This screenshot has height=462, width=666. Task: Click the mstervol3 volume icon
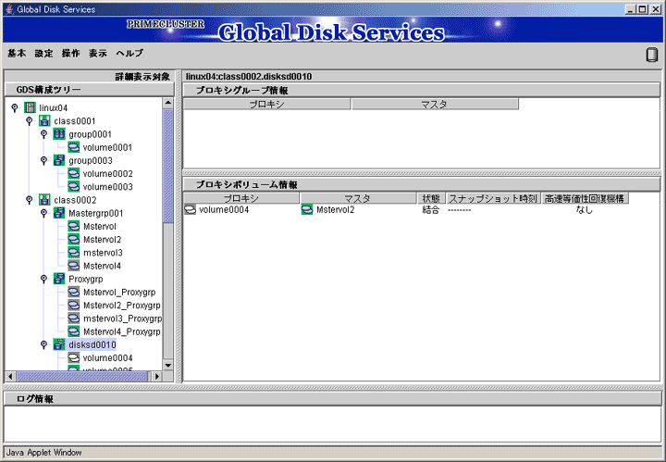click(73, 253)
